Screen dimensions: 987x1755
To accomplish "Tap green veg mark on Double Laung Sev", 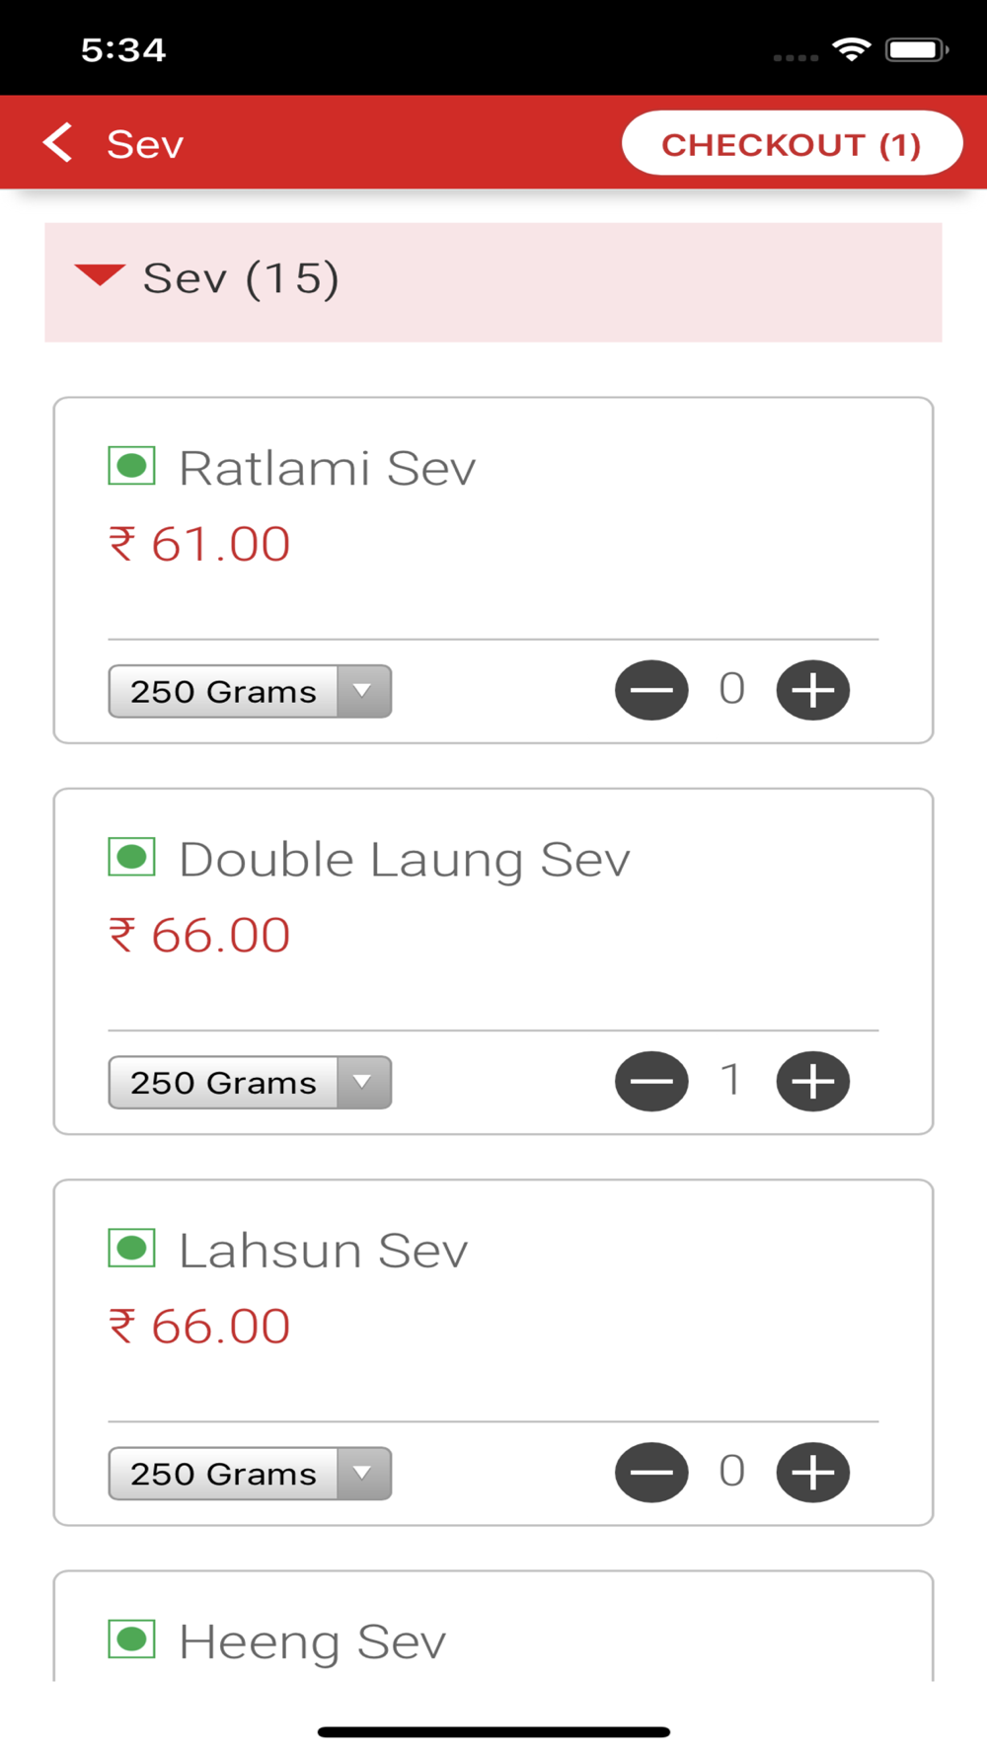I will 131,857.
